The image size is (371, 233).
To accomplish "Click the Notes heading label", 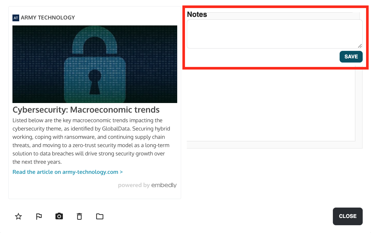I will click(x=197, y=15).
